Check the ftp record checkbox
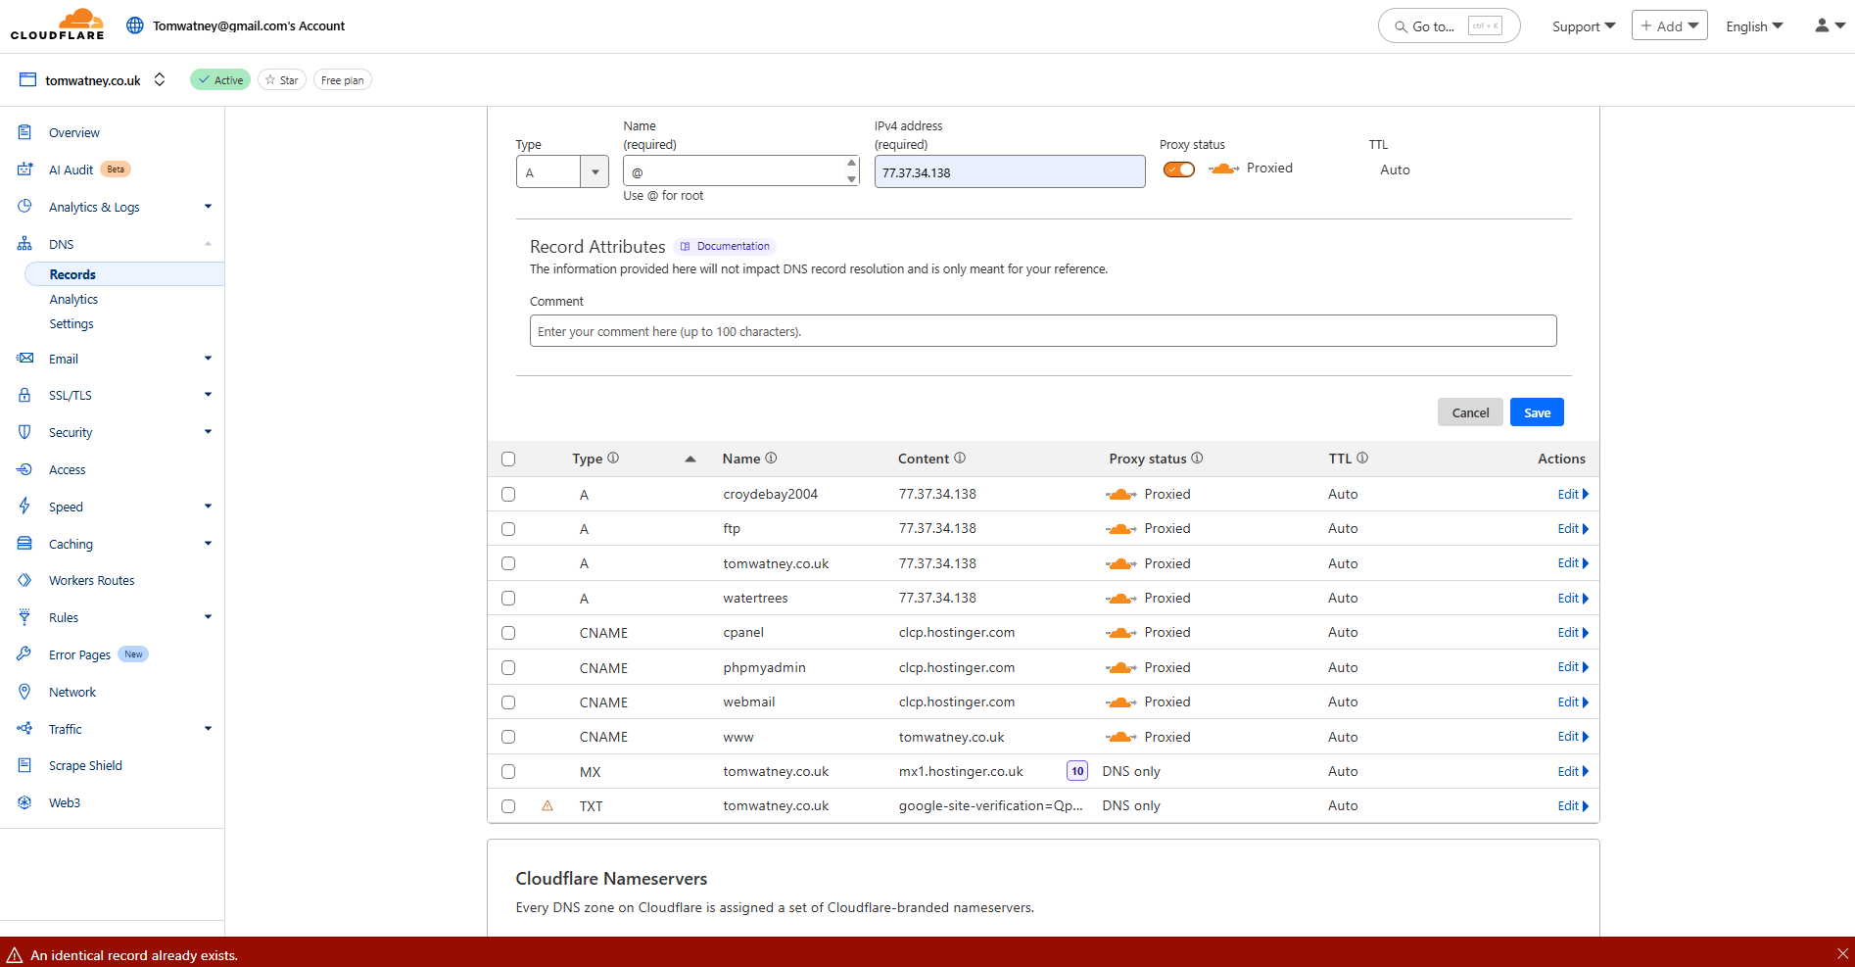Screen dimensions: 1855x967 [508, 529]
